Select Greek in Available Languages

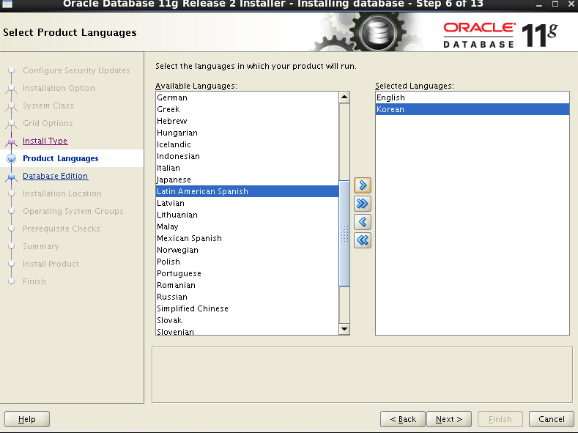pyautogui.click(x=247, y=109)
